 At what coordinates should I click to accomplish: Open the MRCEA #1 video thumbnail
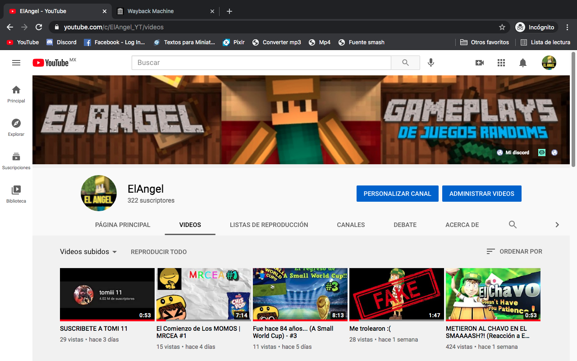coord(204,295)
